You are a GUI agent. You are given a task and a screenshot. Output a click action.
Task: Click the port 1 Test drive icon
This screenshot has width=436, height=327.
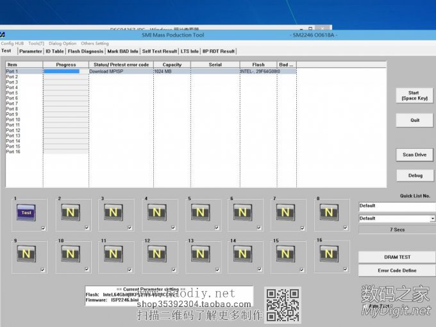pyautogui.click(x=26, y=212)
